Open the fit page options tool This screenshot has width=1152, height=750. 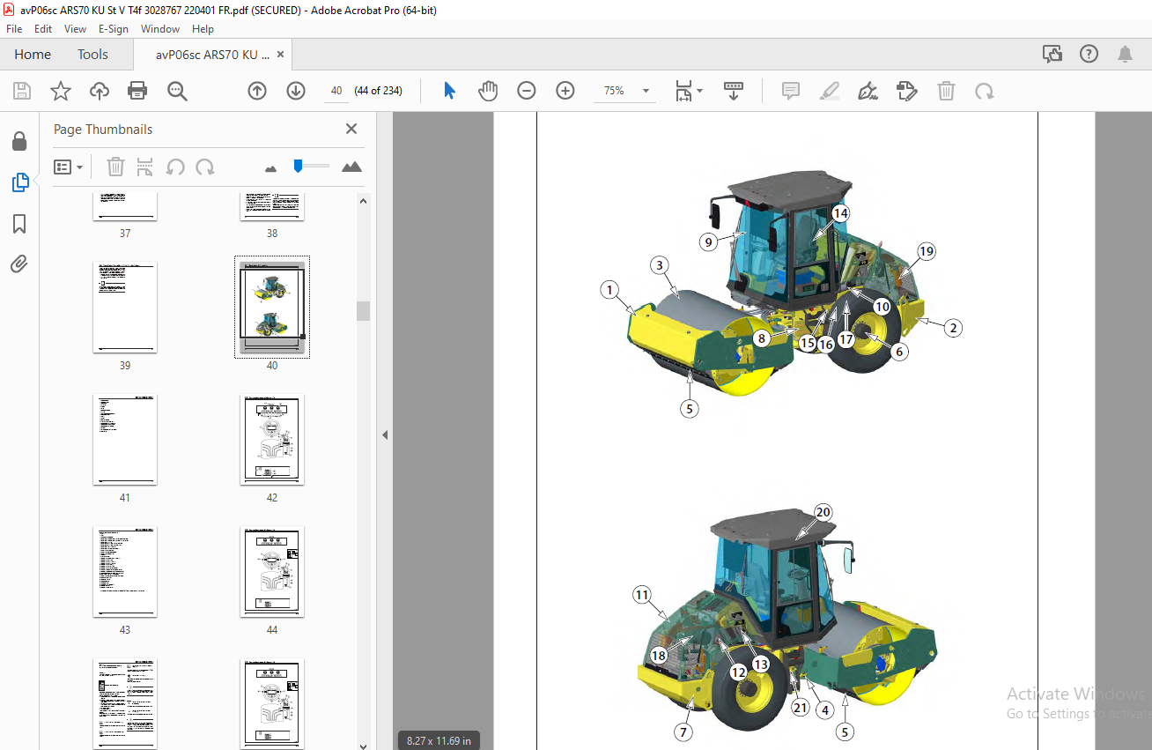(684, 91)
